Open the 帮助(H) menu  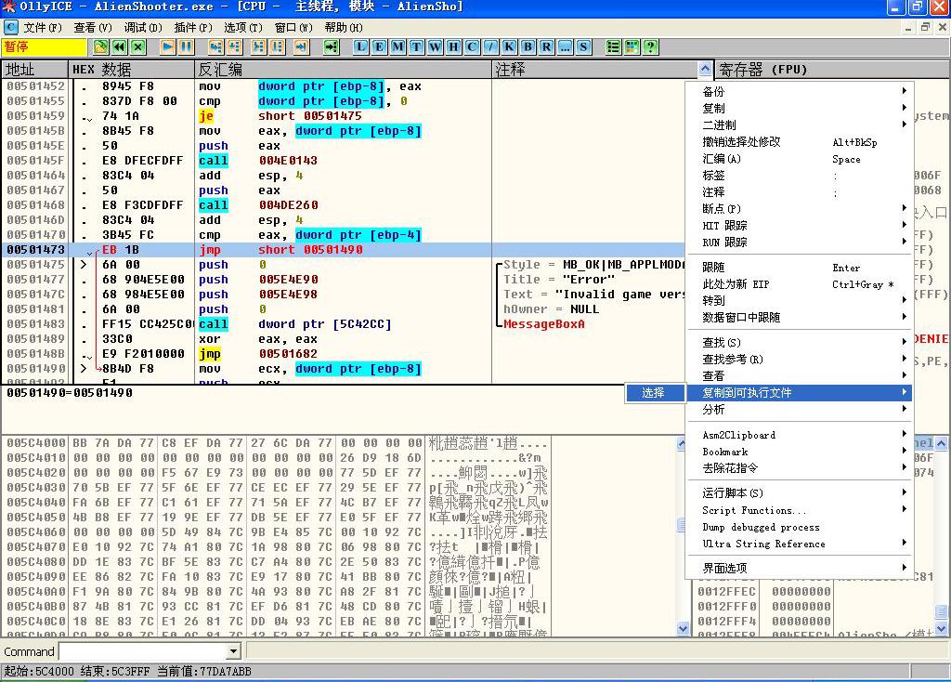point(344,27)
